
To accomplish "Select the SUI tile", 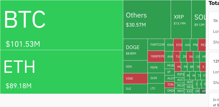I will coord(135,89).
